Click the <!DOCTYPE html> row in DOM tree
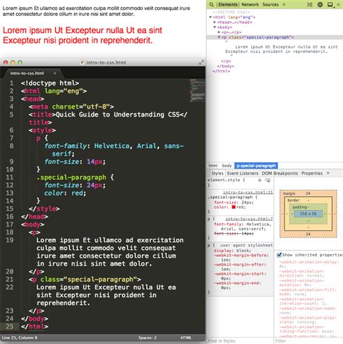Image resolution: width=343 pixels, height=344 pixels. pos(231,12)
